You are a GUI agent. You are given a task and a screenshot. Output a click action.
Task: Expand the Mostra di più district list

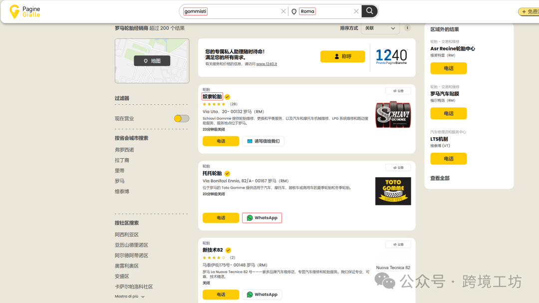126,296
